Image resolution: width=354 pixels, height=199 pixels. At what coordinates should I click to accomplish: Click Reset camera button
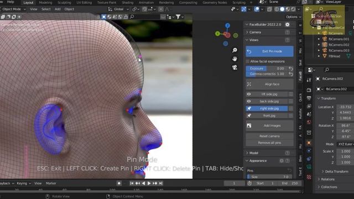click(x=269, y=136)
